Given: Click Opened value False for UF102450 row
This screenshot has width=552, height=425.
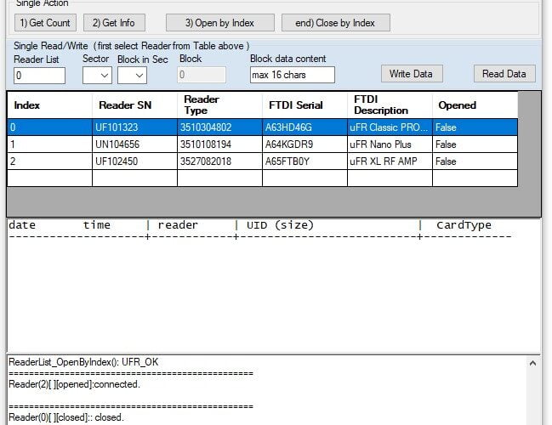Looking at the screenshot, I should [x=475, y=161].
